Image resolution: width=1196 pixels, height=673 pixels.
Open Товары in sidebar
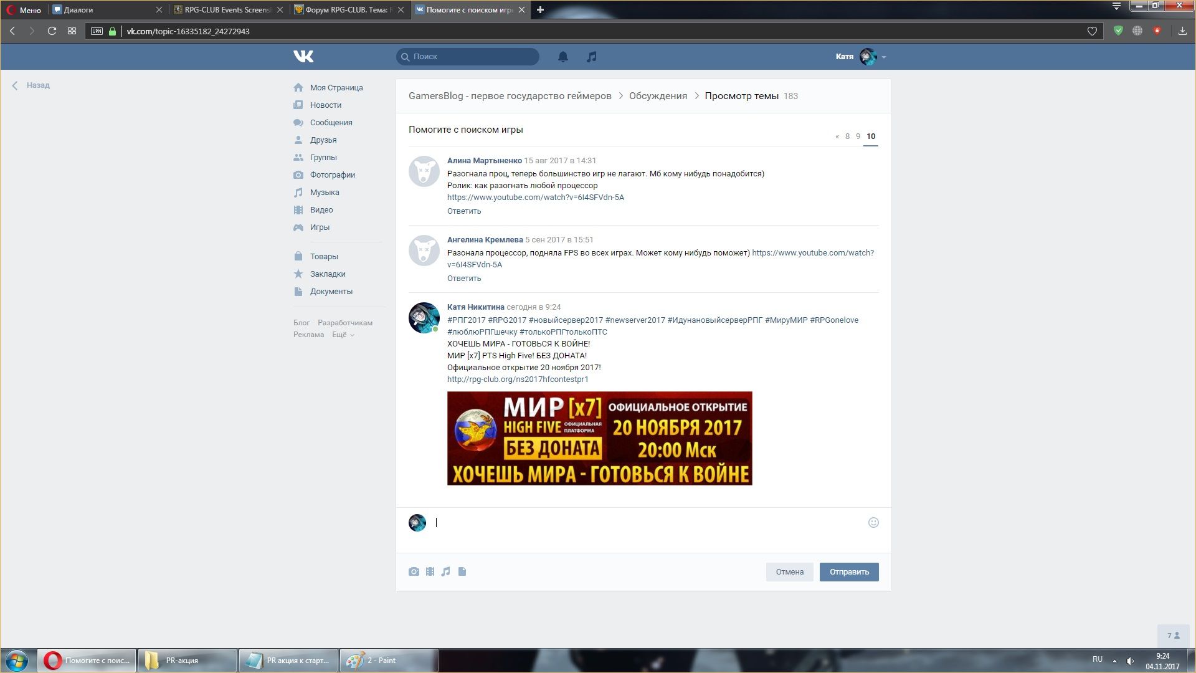click(x=324, y=257)
